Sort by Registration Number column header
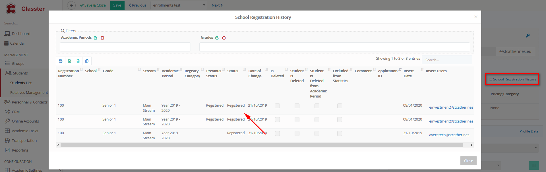The height and width of the screenshot is (172, 546). (69, 73)
